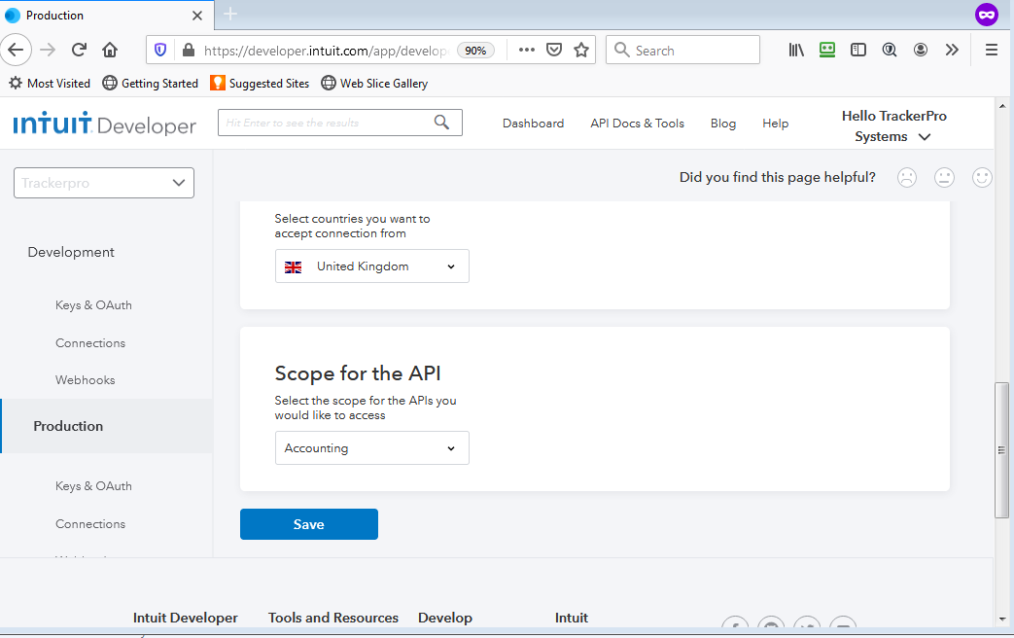This screenshot has width=1014, height=638.
Task: Show more toolbar tools overflow
Action: click(951, 50)
